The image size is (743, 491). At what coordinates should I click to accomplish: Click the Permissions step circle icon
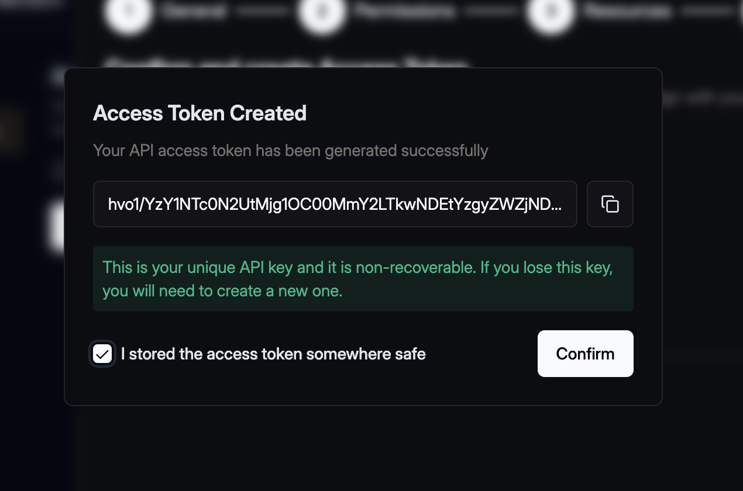click(x=321, y=12)
